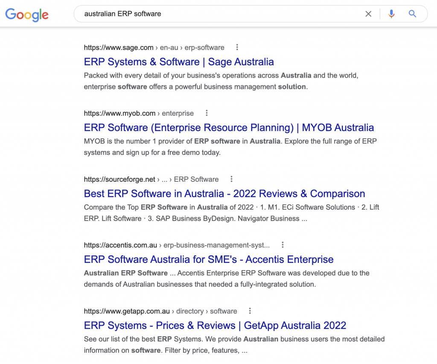This screenshot has width=437, height=364.
Task: Click the https://www.sage.com URL breadcrumb
Action: click(154, 47)
